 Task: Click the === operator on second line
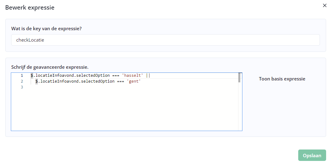[120, 81]
